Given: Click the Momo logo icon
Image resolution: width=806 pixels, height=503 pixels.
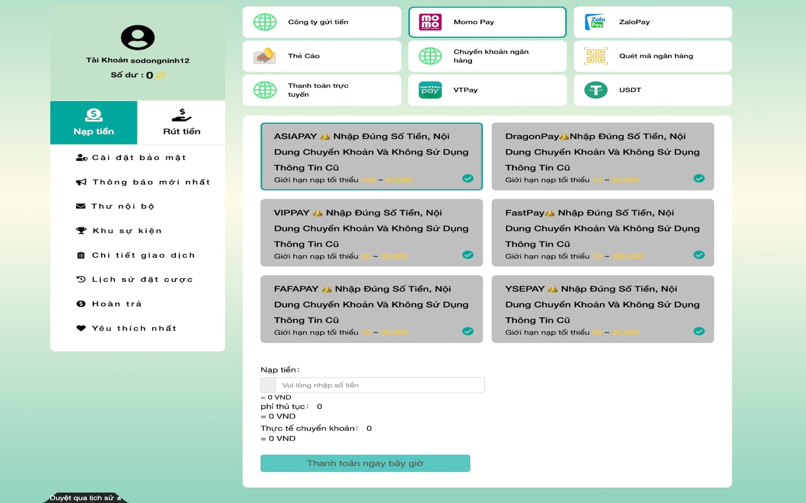Looking at the screenshot, I should [x=430, y=22].
